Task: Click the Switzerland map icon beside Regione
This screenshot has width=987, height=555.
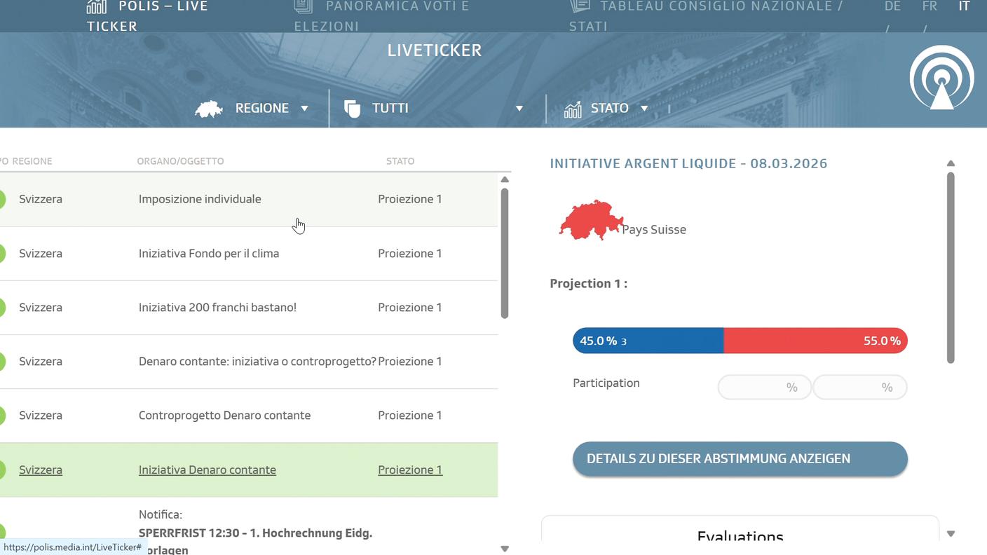Action: pyautogui.click(x=209, y=109)
